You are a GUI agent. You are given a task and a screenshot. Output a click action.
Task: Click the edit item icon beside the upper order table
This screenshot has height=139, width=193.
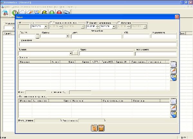tap(173, 71)
